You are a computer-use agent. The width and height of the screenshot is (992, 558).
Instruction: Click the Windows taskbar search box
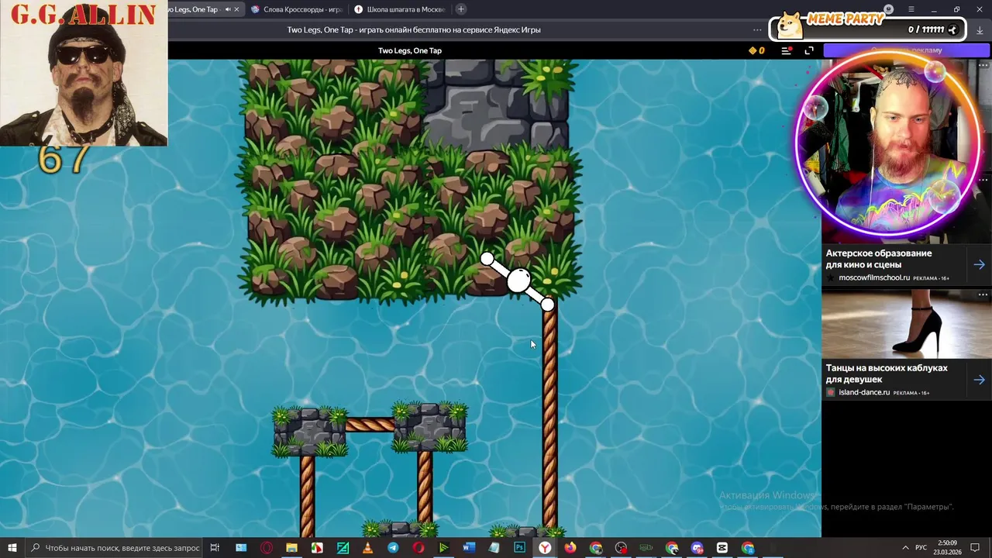(115, 548)
